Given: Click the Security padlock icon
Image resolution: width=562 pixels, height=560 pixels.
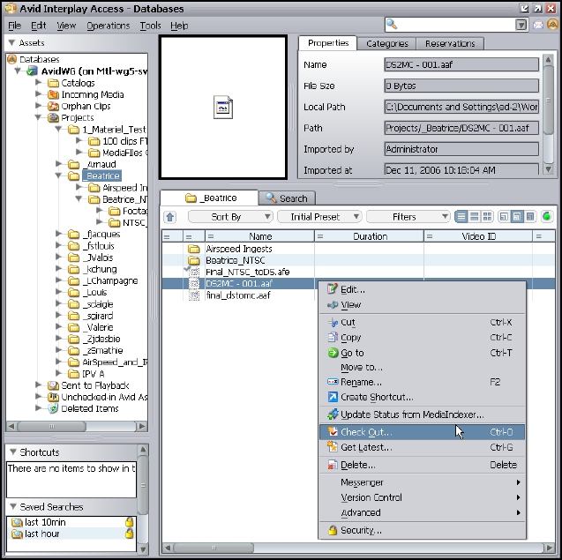Looking at the screenshot, I should tap(333, 530).
